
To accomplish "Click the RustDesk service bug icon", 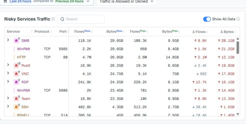I will 16,65.
